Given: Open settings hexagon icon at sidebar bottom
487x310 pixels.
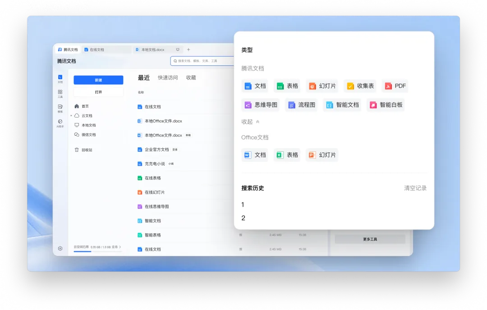Looking at the screenshot, I should [x=60, y=248].
